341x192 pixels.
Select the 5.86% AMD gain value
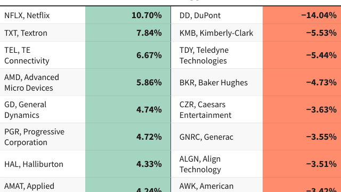(x=149, y=83)
